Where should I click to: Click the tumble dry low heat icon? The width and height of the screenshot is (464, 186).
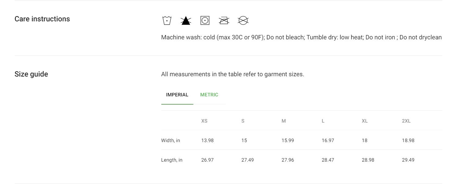205,20
